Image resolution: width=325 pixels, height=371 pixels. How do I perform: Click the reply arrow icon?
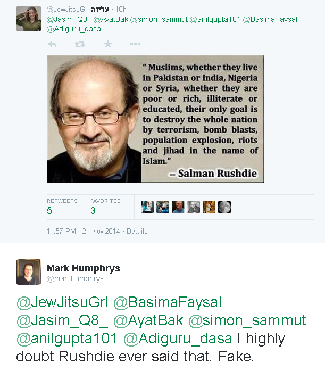pyautogui.click(x=52, y=44)
